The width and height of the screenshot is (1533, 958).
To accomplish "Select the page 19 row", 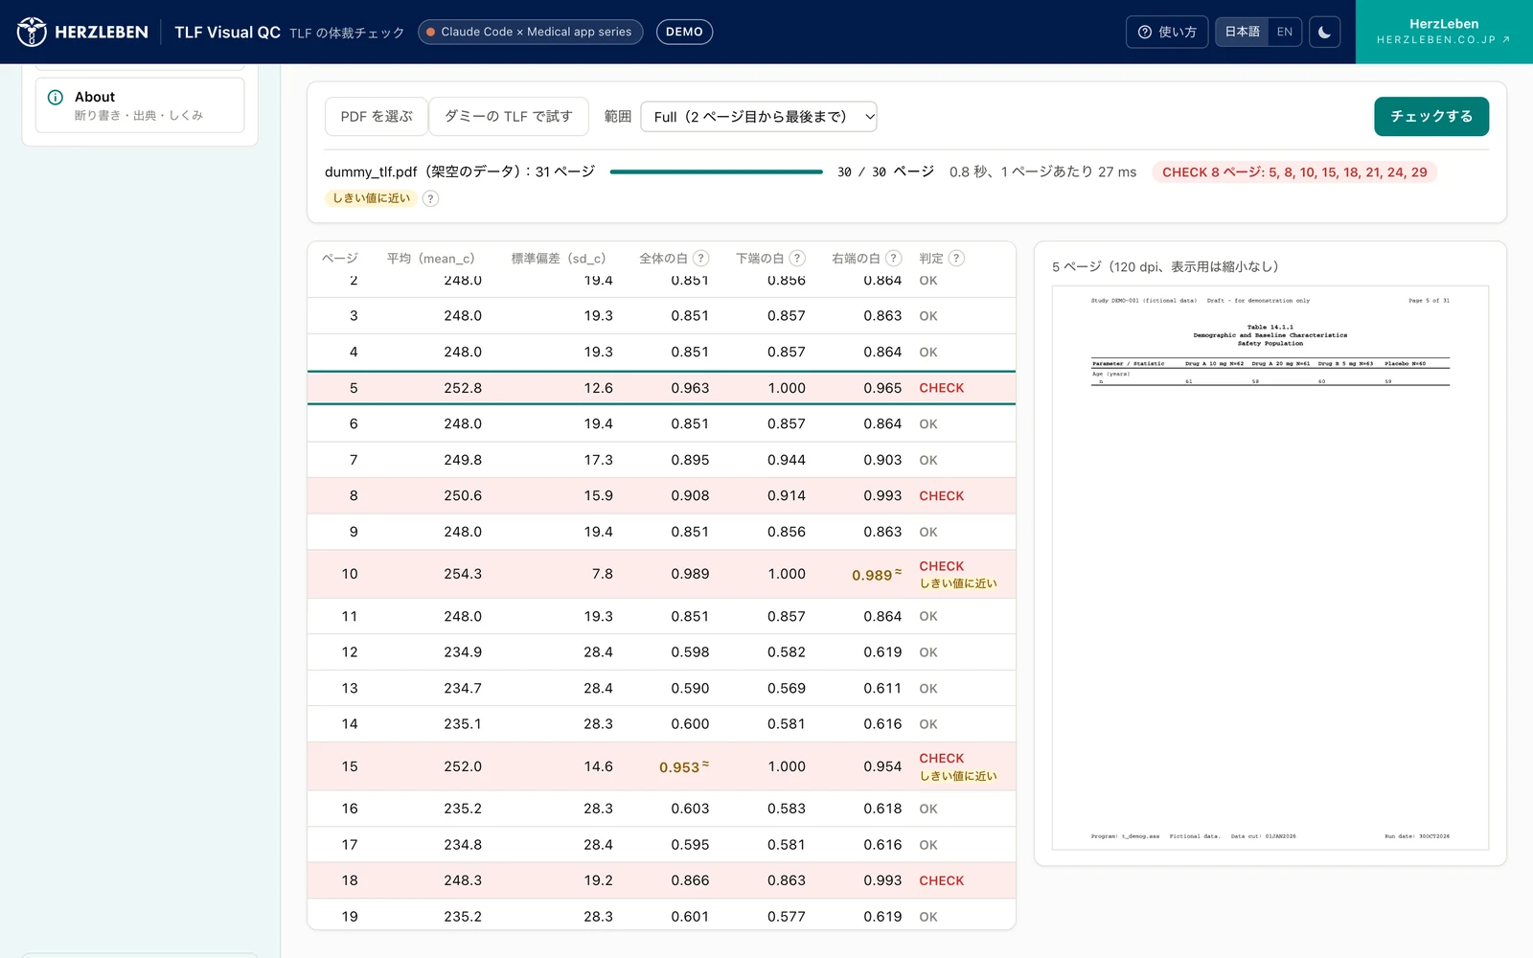I will [661, 916].
